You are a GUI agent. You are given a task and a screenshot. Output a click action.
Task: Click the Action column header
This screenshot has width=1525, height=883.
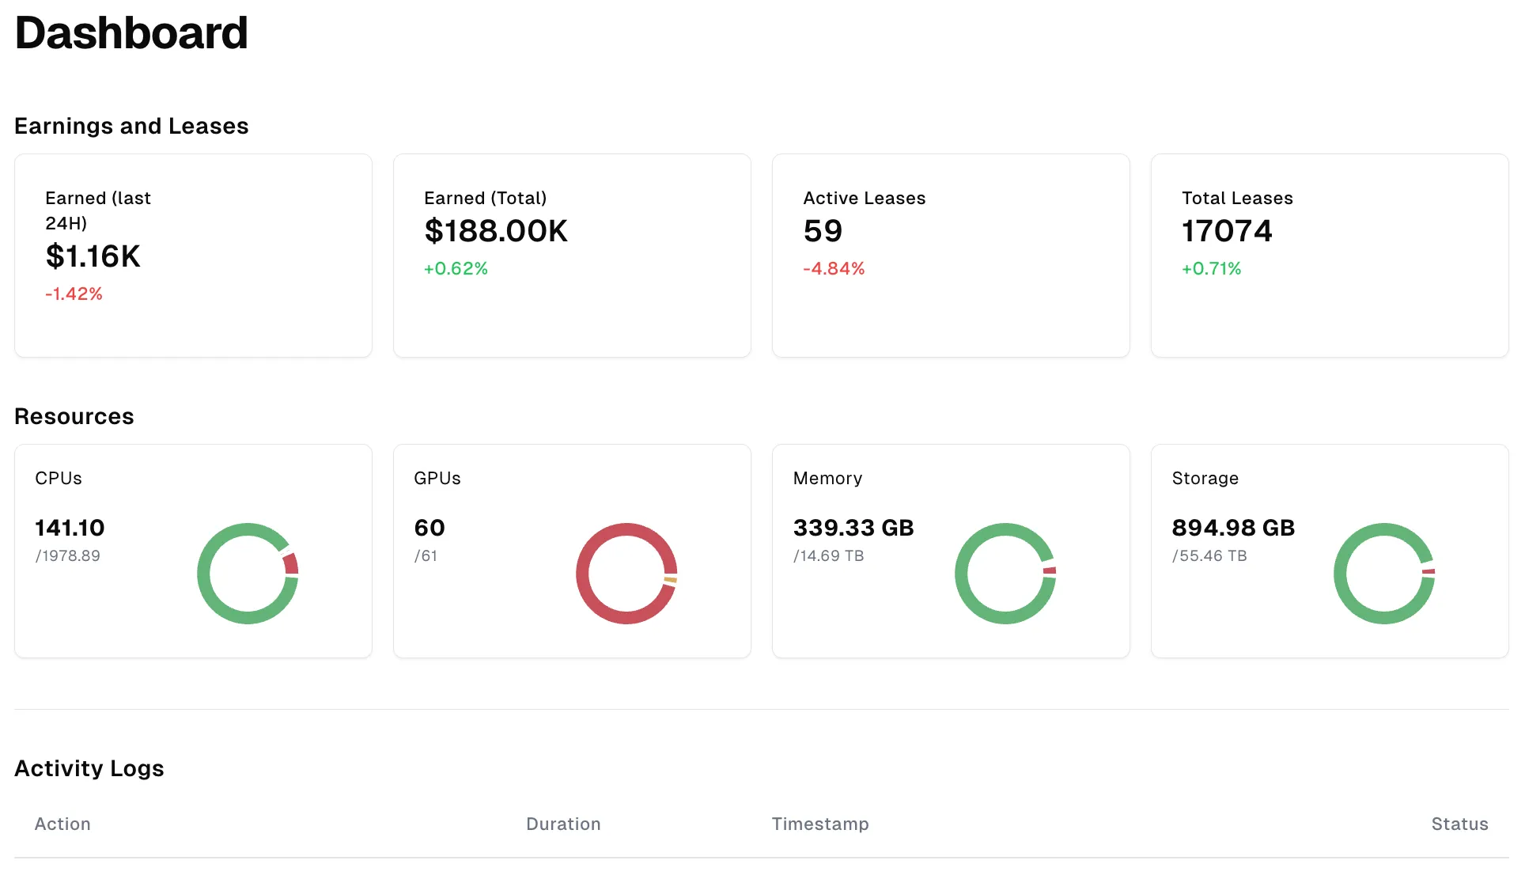62,824
